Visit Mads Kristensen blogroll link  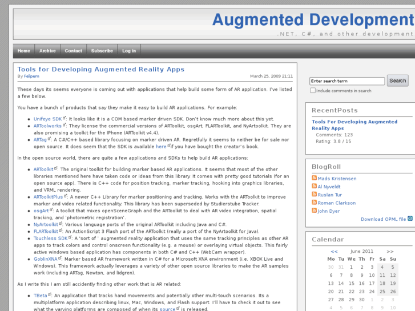click(x=337, y=179)
